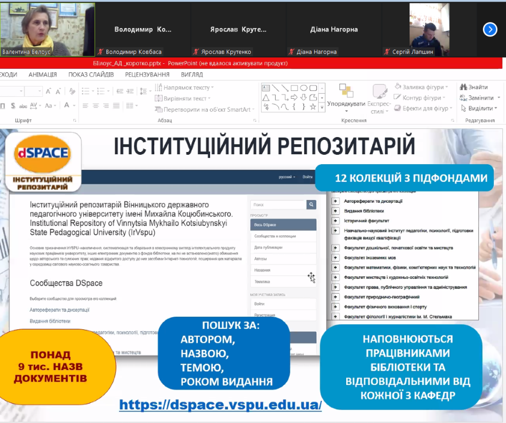This screenshot has width=506, height=423.
Task: Click the Increase Font Size icon
Action: click(48, 91)
